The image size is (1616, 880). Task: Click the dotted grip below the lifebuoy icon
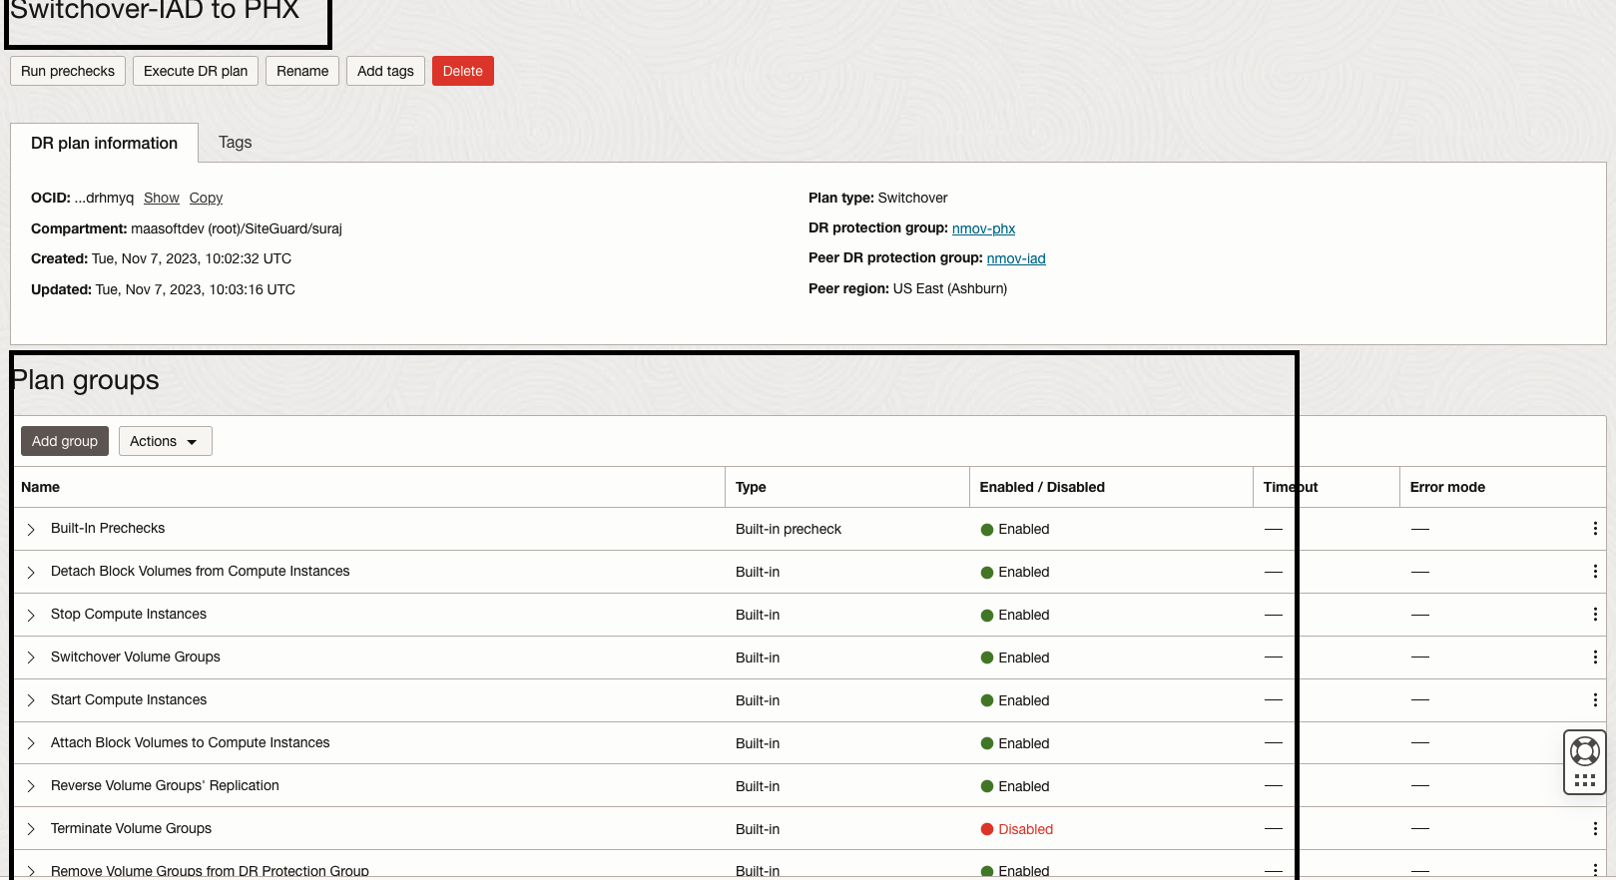click(x=1584, y=780)
